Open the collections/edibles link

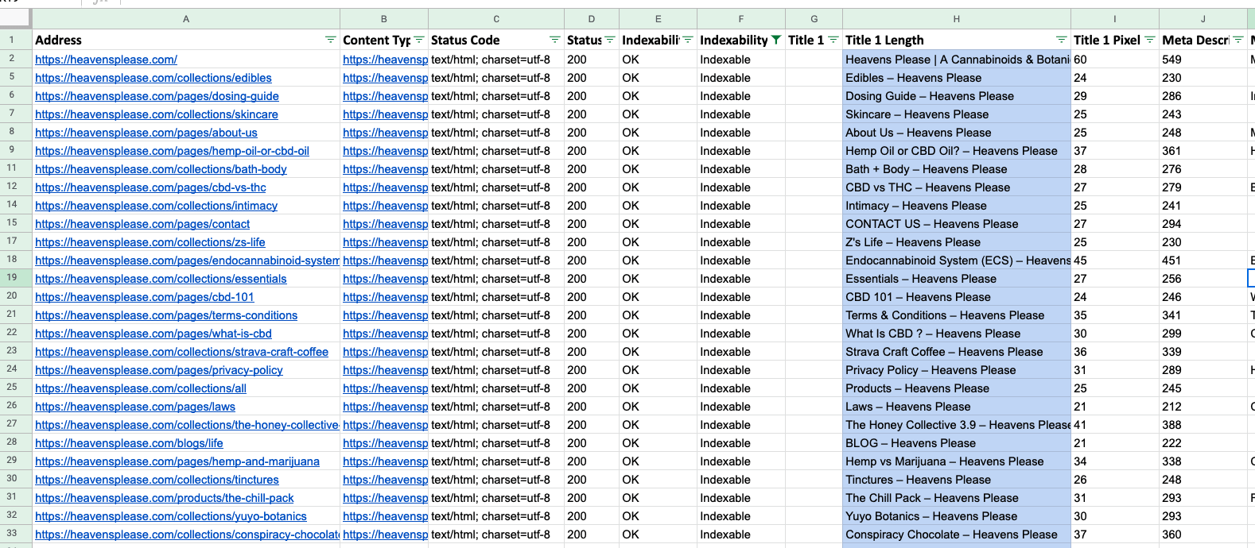coord(153,78)
